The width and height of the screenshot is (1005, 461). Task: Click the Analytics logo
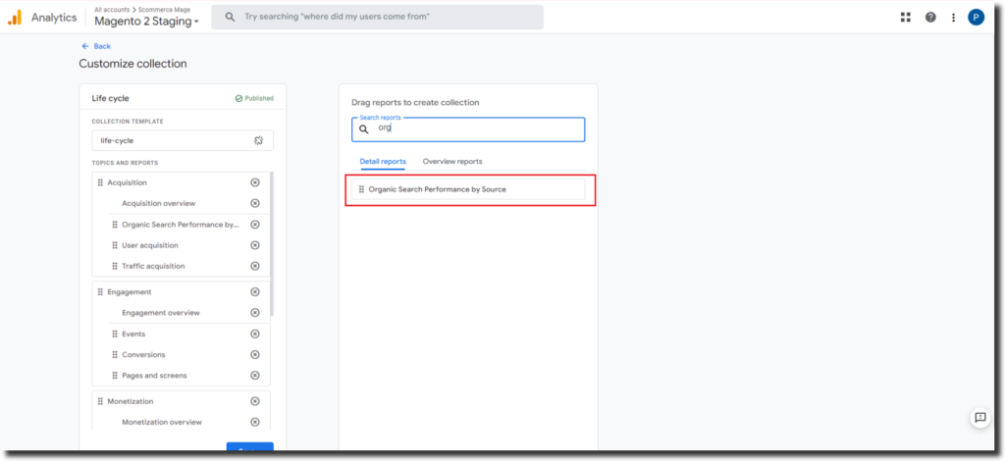(x=15, y=17)
